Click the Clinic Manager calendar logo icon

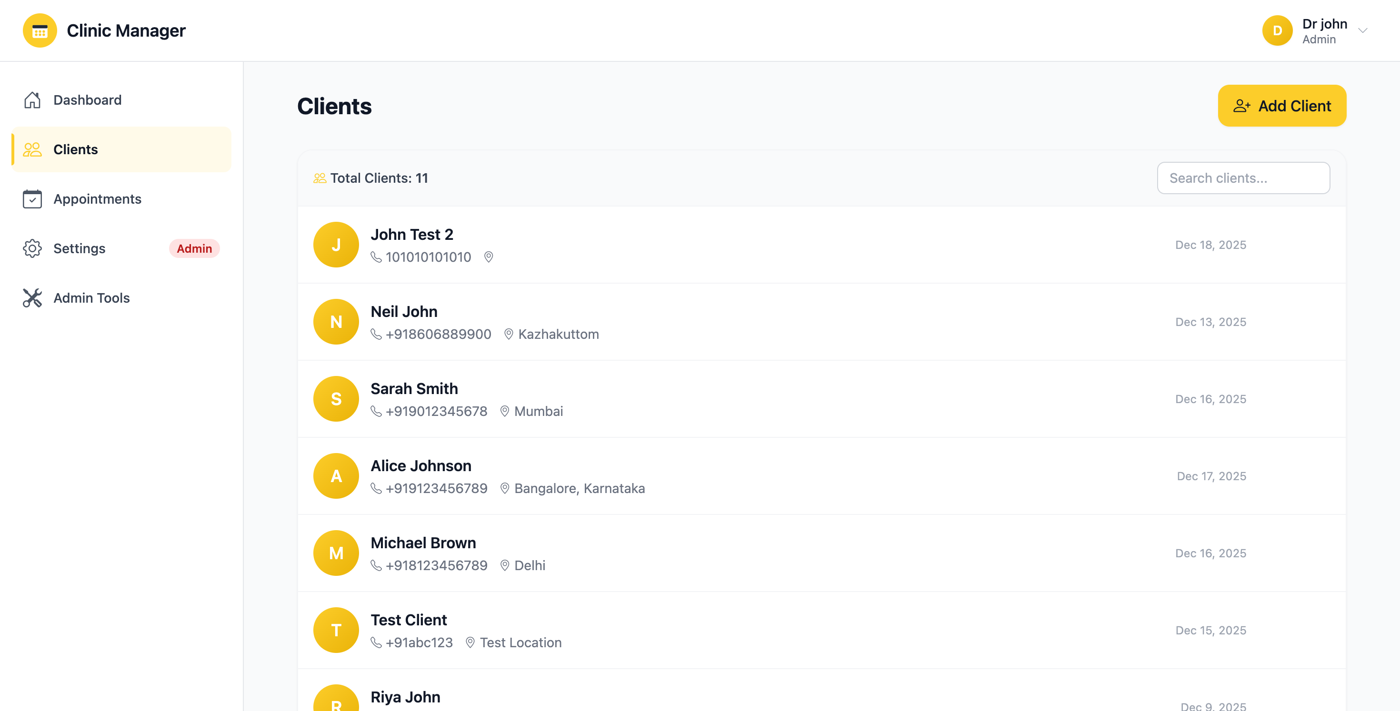pos(40,31)
